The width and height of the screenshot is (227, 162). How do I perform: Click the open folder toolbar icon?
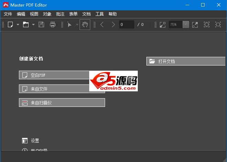tap(26, 24)
